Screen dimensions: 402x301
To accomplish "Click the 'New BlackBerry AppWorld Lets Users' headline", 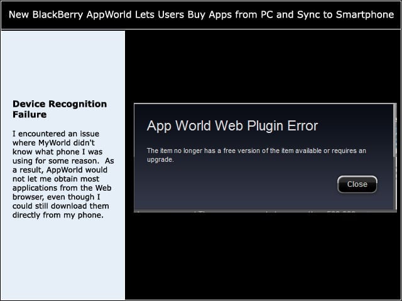I will [201, 14].
